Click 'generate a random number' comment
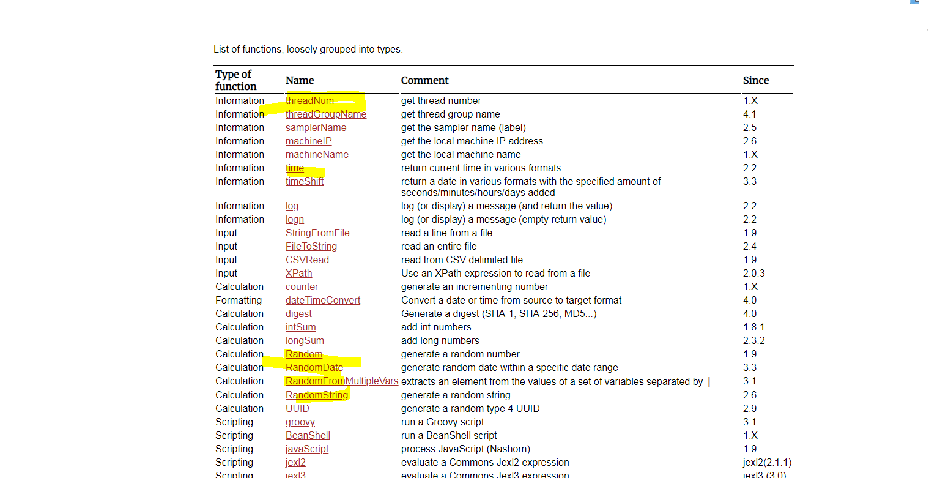Screen dimensions: 929x478 click(x=461, y=354)
